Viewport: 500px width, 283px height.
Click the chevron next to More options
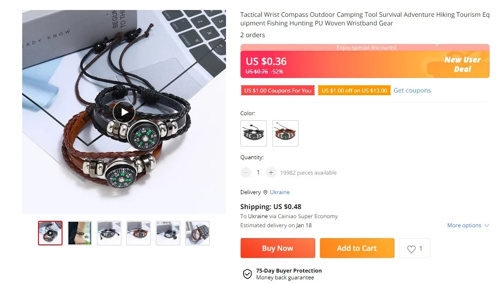pyautogui.click(x=486, y=225)
